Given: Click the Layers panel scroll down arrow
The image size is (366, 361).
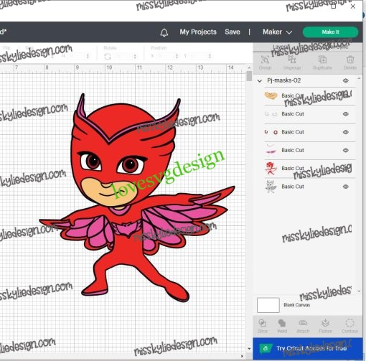Looking at the screenshot, I should tap(359, 291).
